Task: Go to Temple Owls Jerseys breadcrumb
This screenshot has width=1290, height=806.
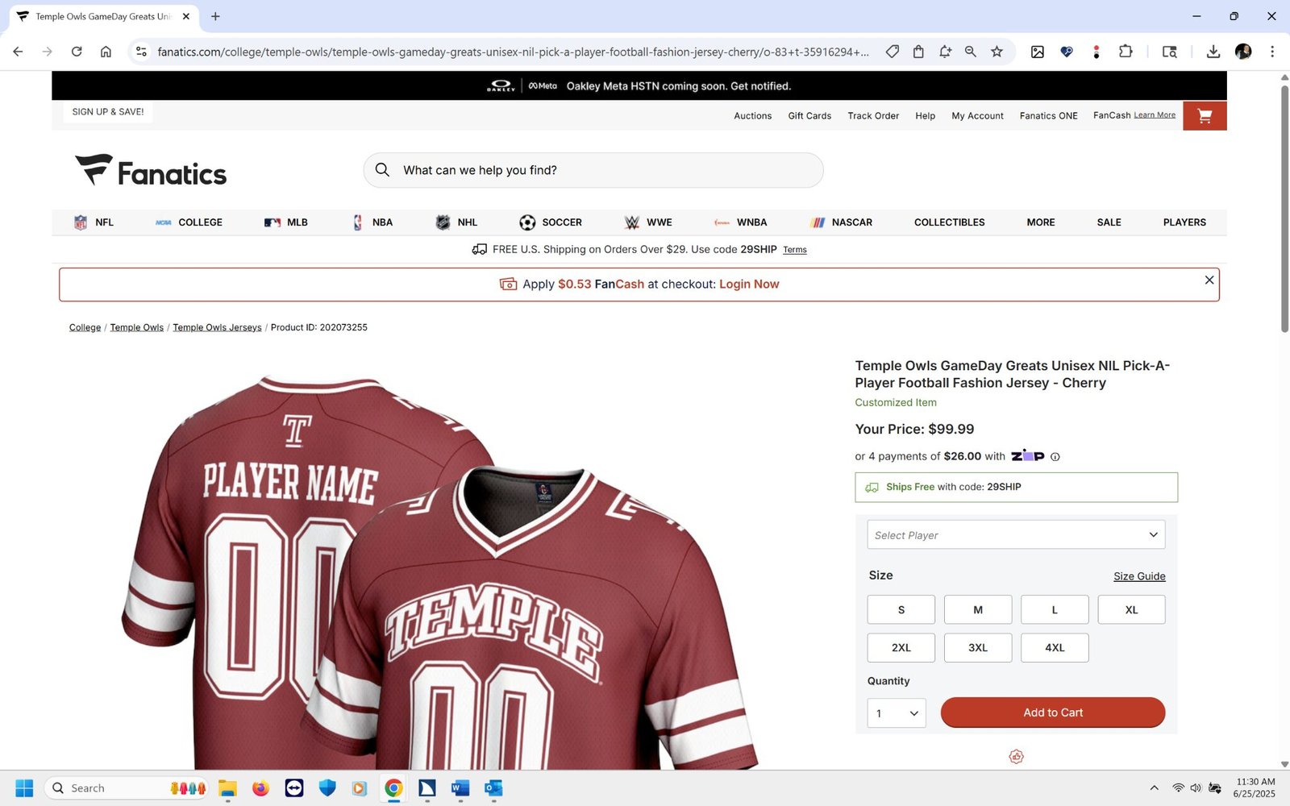Action: [x=217, y=328]
